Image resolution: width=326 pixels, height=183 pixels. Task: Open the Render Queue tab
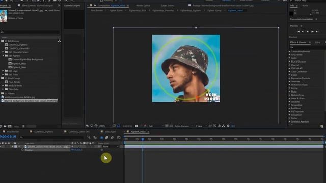point(143,6)
